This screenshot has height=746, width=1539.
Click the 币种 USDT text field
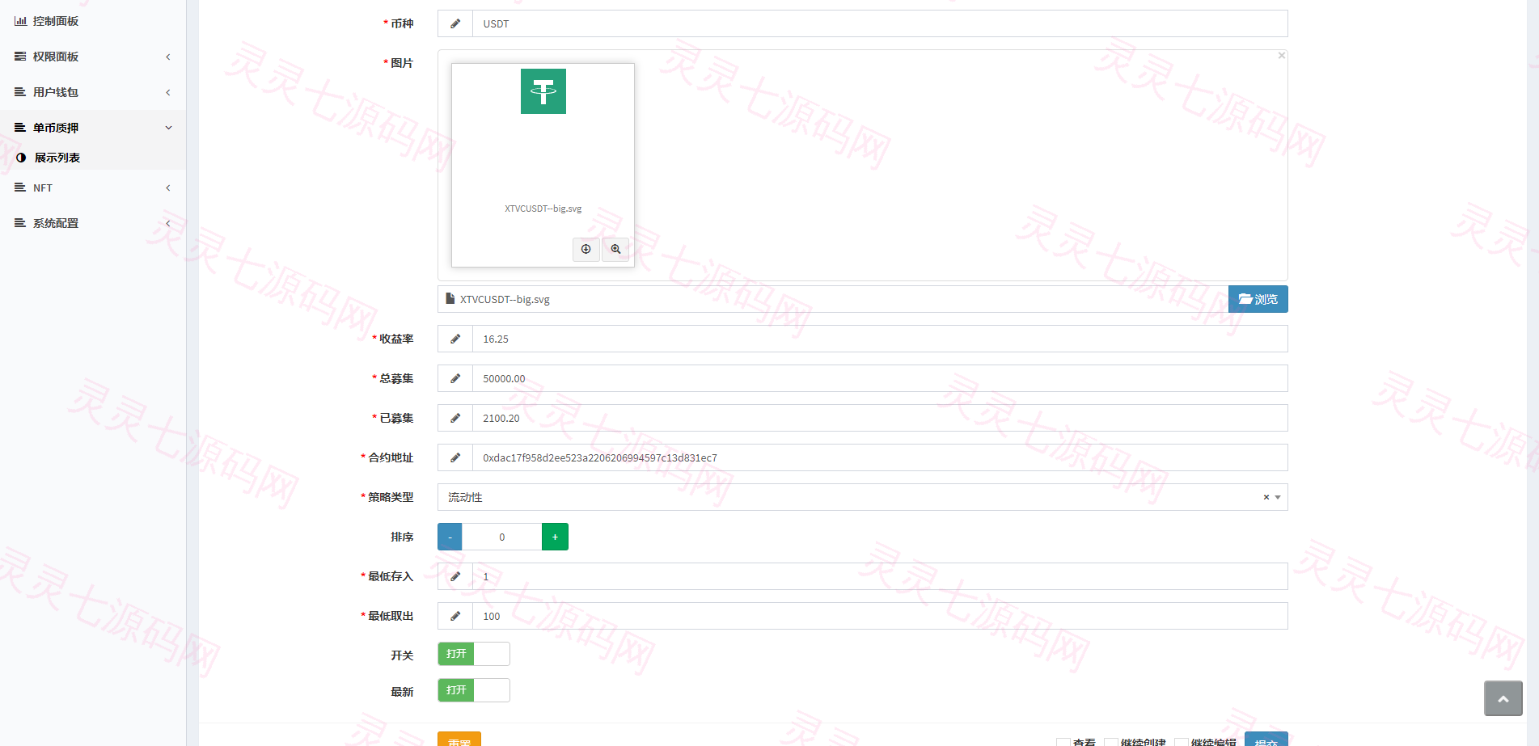pos(880,23)
